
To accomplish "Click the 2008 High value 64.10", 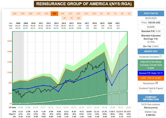I will tap(18, 26).
